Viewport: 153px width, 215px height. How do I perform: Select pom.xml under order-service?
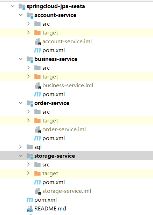(x=54, y=138)
